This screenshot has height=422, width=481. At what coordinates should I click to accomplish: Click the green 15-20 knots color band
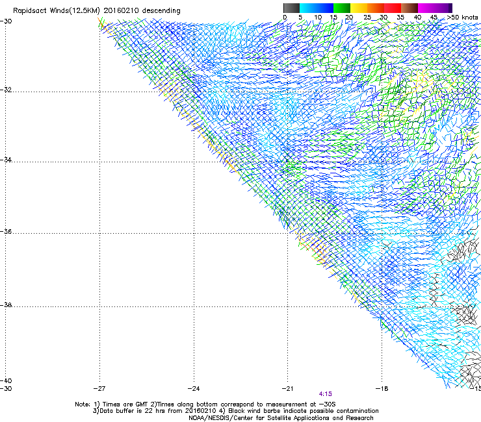[342, 8]
